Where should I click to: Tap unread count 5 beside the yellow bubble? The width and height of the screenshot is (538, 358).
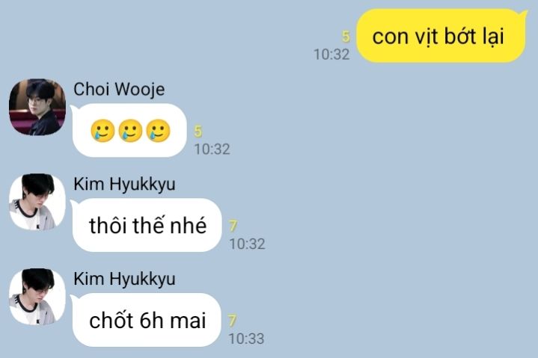(x=346, y=37)
